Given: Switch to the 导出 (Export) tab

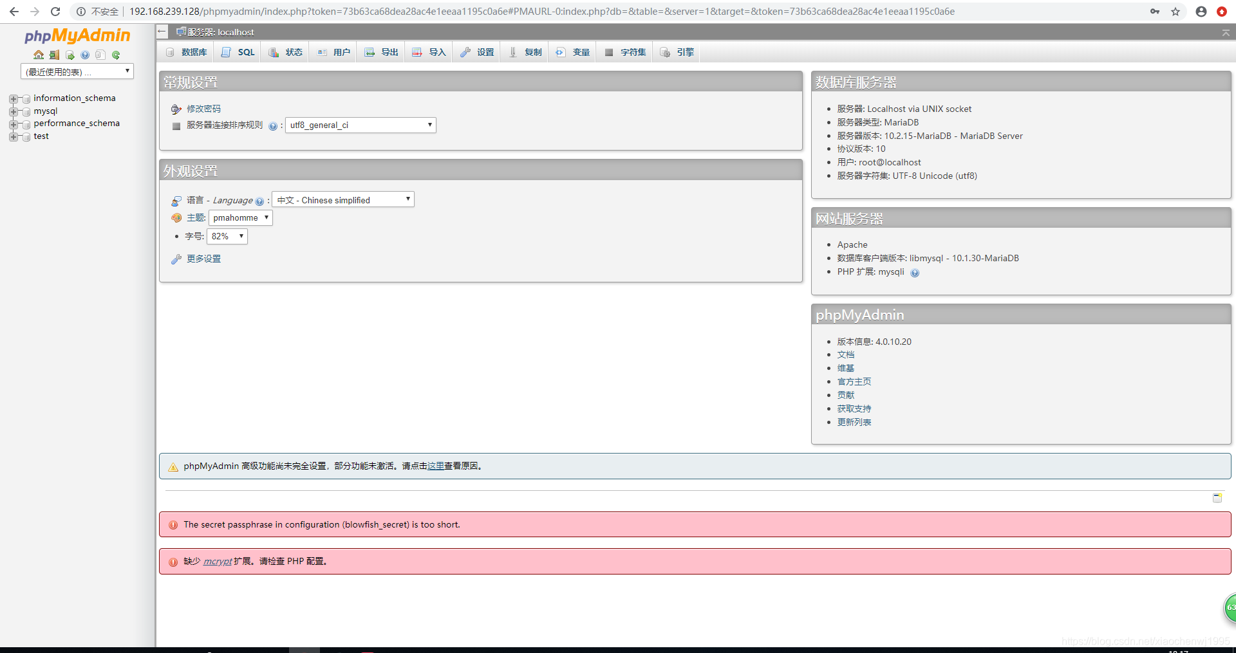Looking at the screenshot, I should click(381, 52).
